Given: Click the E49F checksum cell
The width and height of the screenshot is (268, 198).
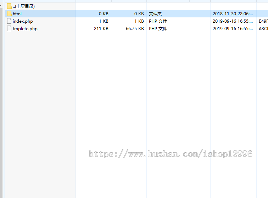Looking at the screenshot, I should pyautogui.click(x=263, y=21).
